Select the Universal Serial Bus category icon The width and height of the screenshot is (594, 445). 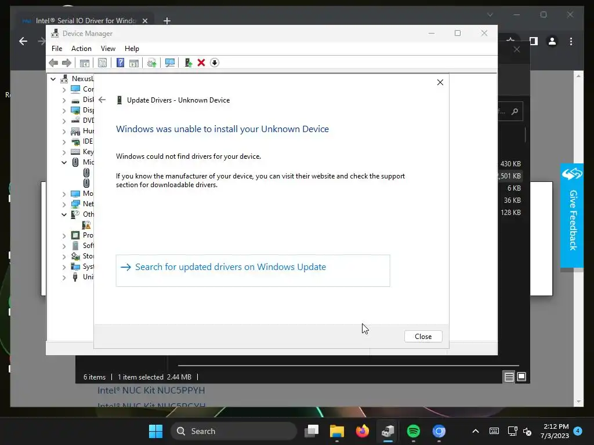point(75,277)
